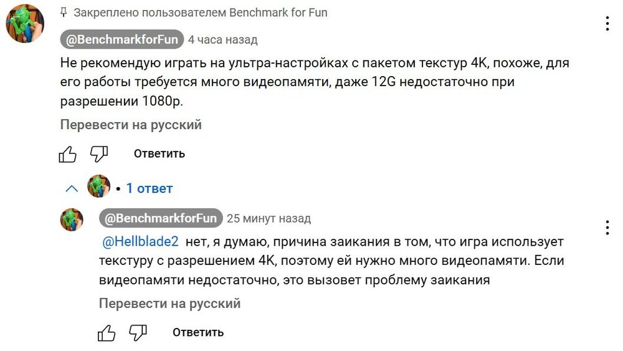Open the three-dot menu on the pinned comment

pos(607,24)
